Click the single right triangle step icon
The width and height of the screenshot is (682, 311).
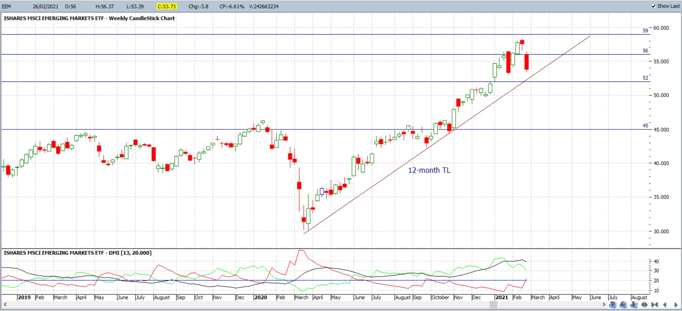click(x=676, y=304)
